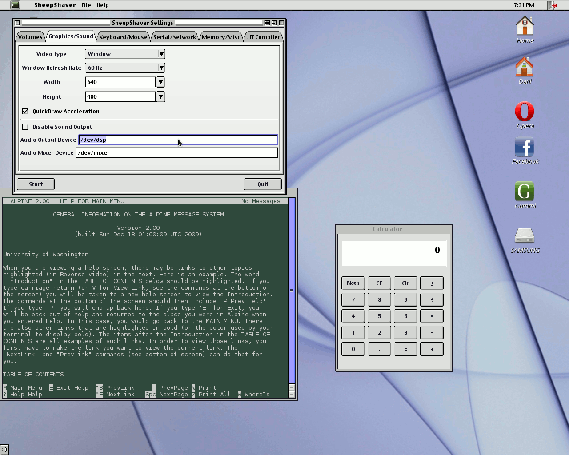This screenshot has height=455, width=569.
Task: Click the 2 key on Calculator
Action: click(379, 333)
